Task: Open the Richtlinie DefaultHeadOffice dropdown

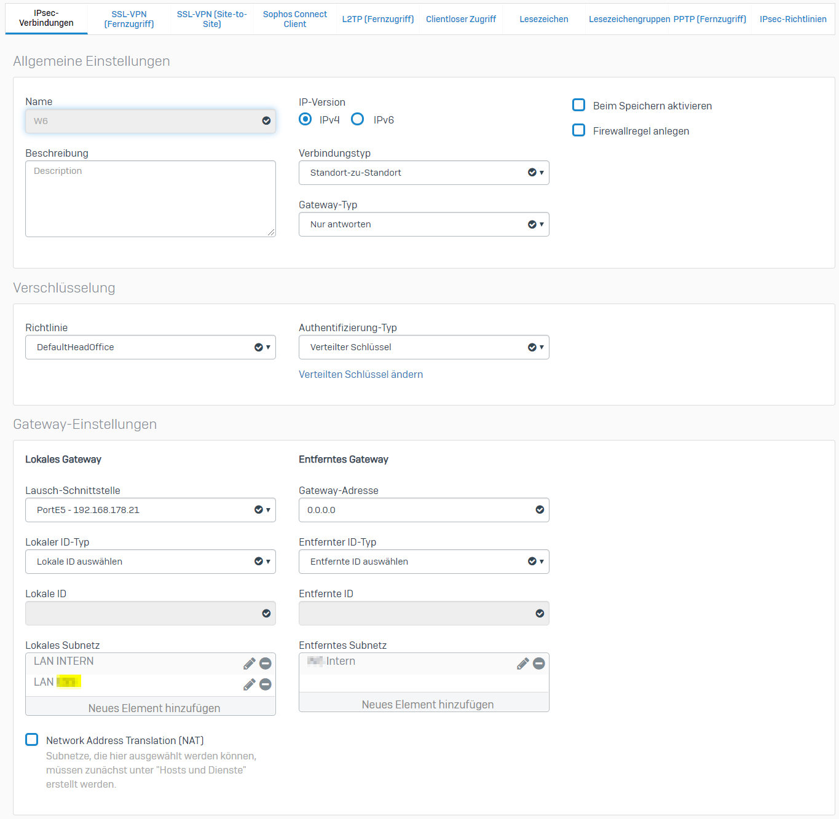Action: [150, 347]
